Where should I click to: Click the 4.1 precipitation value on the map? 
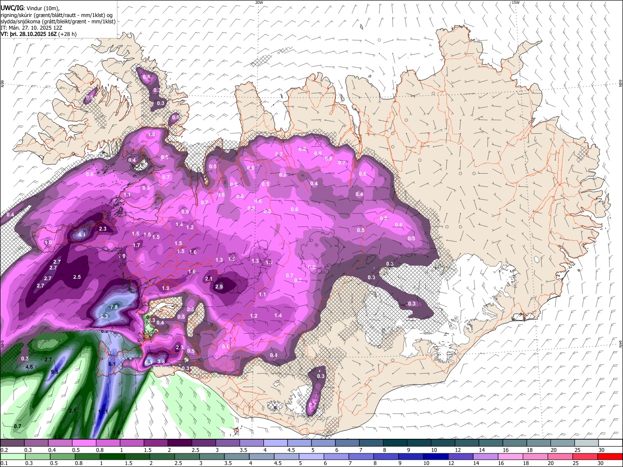(82, 234)
